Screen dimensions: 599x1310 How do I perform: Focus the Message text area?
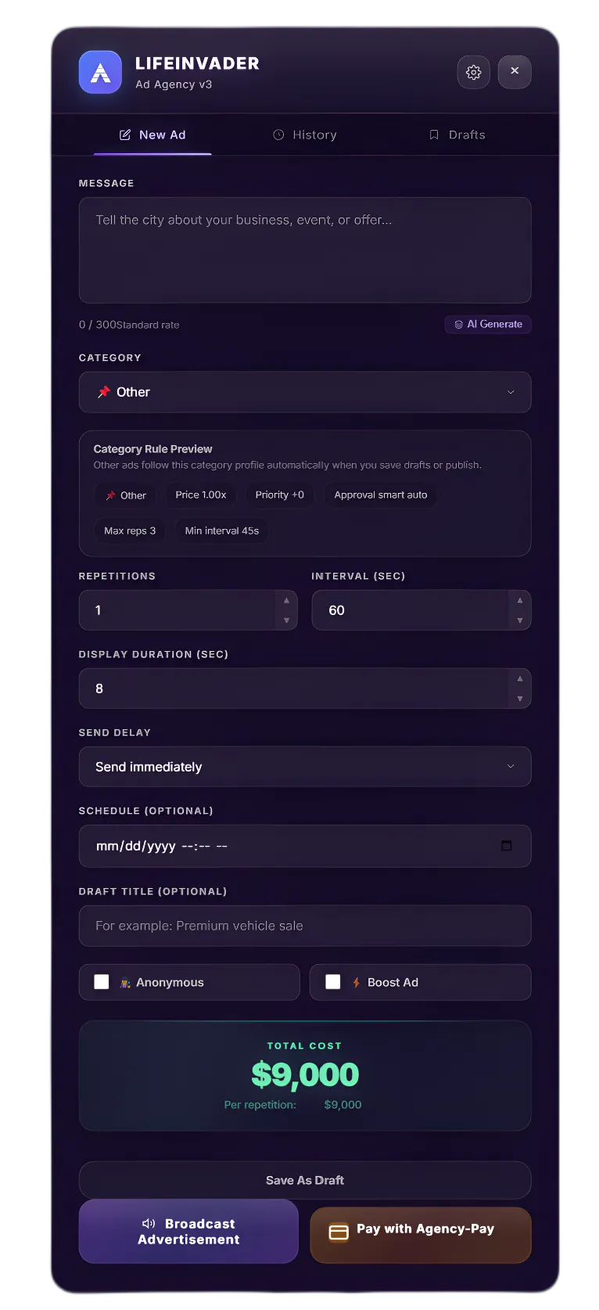[305, 250]
